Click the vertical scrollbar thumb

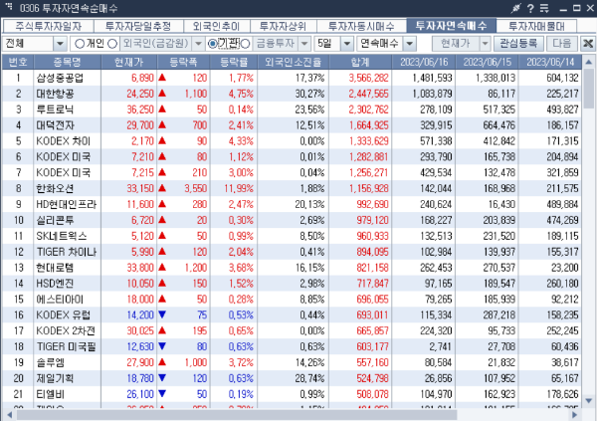pyautogui.click(x=589, y=89)
